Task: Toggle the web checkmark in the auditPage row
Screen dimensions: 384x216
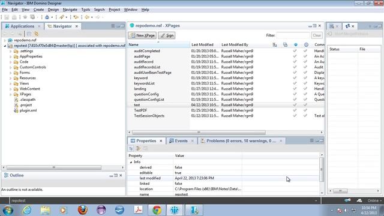Action: 295,56
